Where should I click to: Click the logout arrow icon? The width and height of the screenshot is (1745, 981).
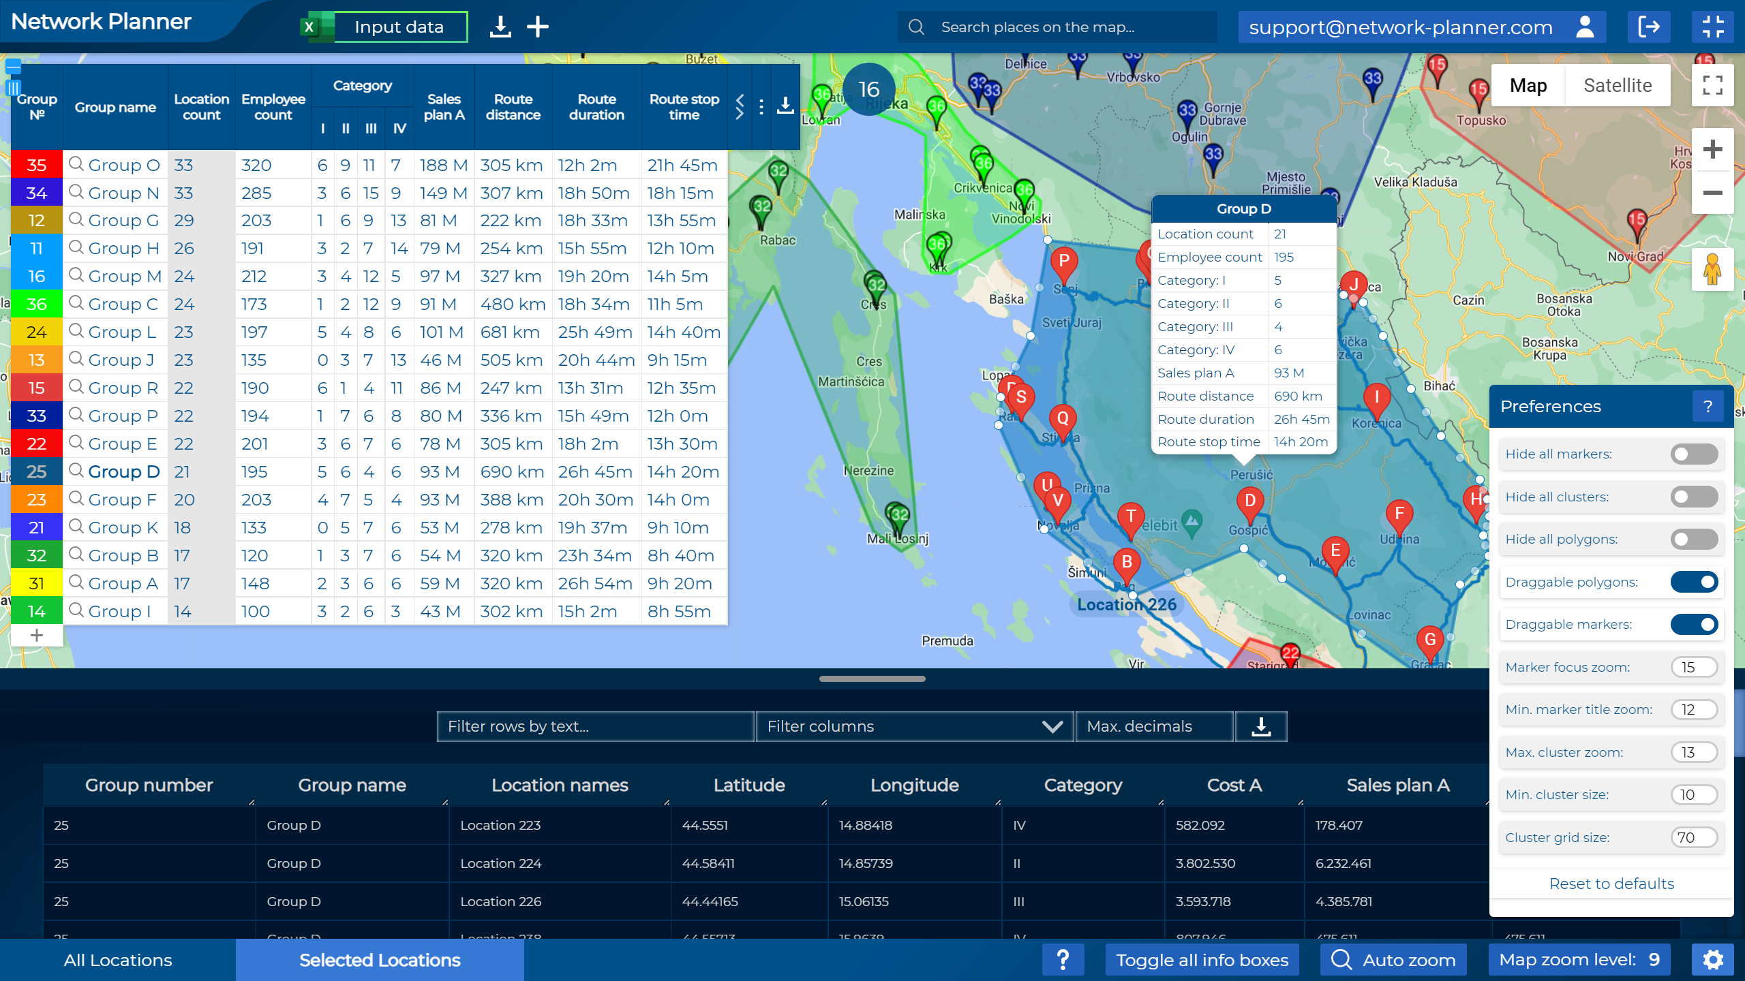[1648, 27]
